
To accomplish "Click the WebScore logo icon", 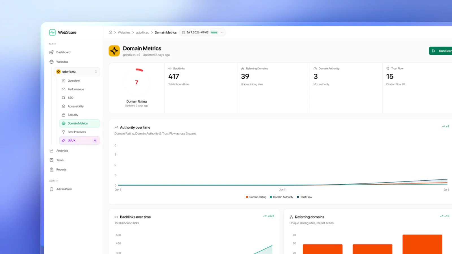I will pyautogui.click(x=52, y=32).
